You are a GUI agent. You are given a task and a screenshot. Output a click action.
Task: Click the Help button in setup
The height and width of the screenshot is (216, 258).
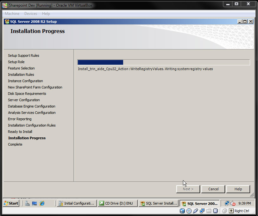coord(238,189)
